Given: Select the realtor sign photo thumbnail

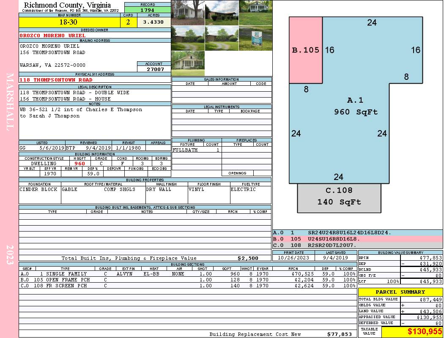Looking at the screenshot, I should (256, 38).
